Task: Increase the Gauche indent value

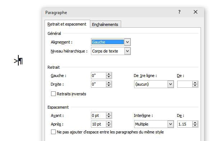Action: pyautogui.click(x=109, y=74)
